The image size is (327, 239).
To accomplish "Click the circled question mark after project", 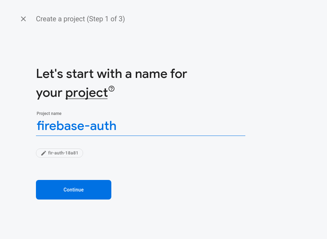I will [112, 89].
